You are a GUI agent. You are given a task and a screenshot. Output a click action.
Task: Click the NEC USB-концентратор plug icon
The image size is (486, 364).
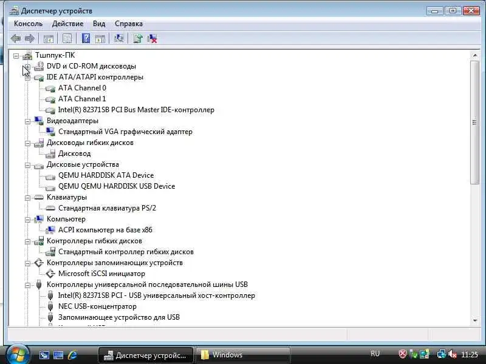[x=50, y=306]
